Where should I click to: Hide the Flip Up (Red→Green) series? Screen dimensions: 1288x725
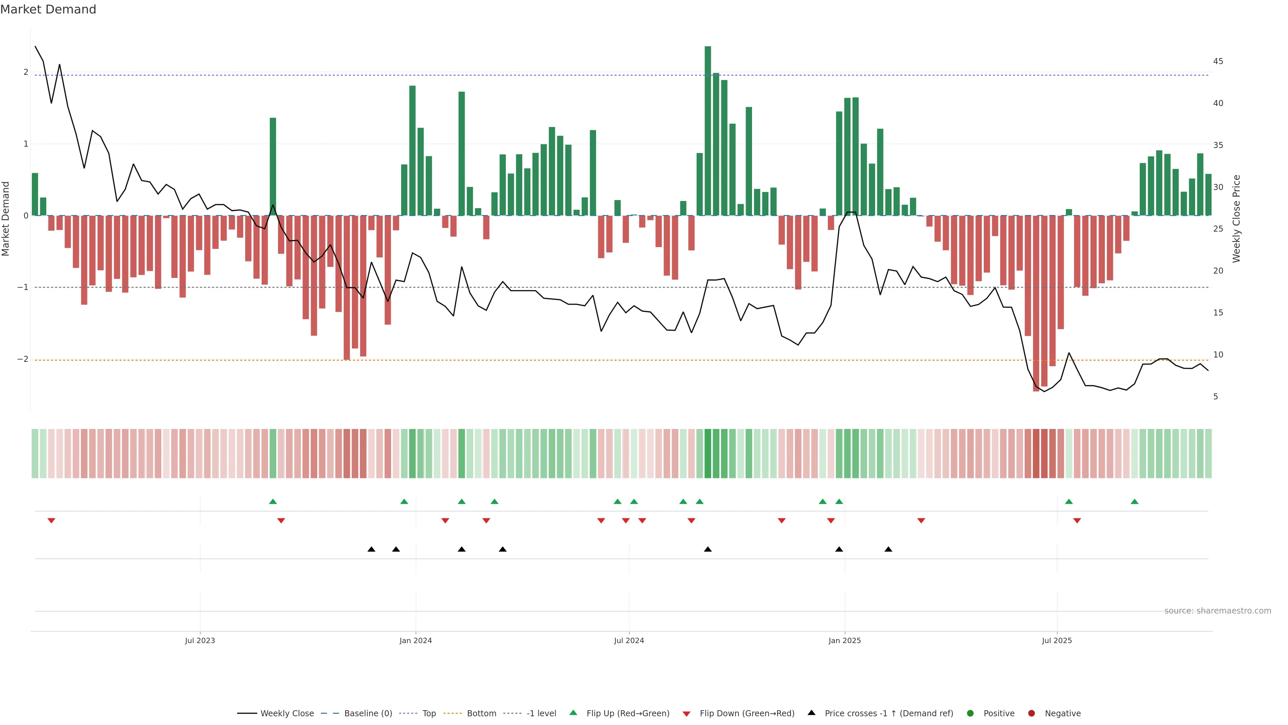pos(628,714)
